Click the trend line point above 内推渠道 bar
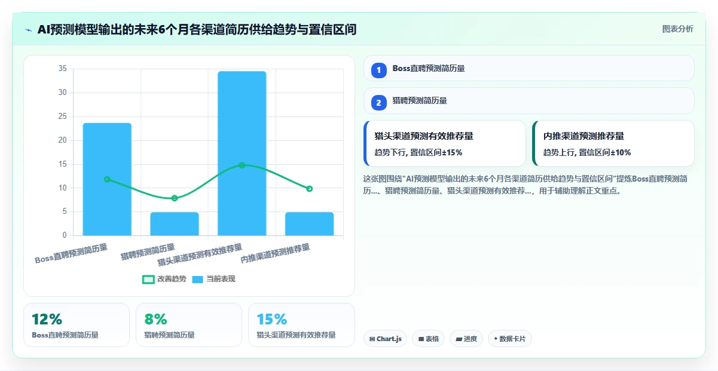 310,189
